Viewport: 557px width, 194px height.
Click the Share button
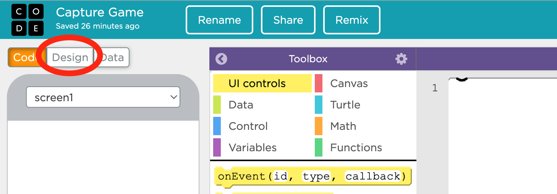pyautogui.click(x=288, y=20)
